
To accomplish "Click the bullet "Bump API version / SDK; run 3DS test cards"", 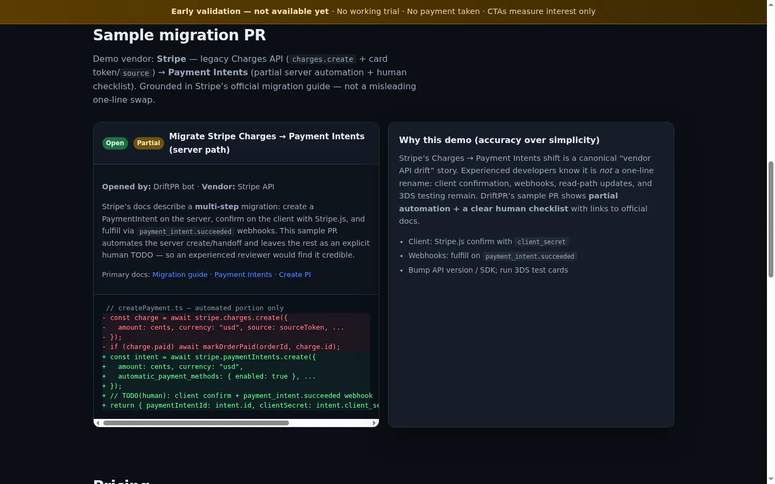I will [488, 270].
